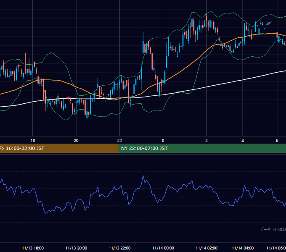Click the 0 hour label on price chart axis

[x=163, y=141]
